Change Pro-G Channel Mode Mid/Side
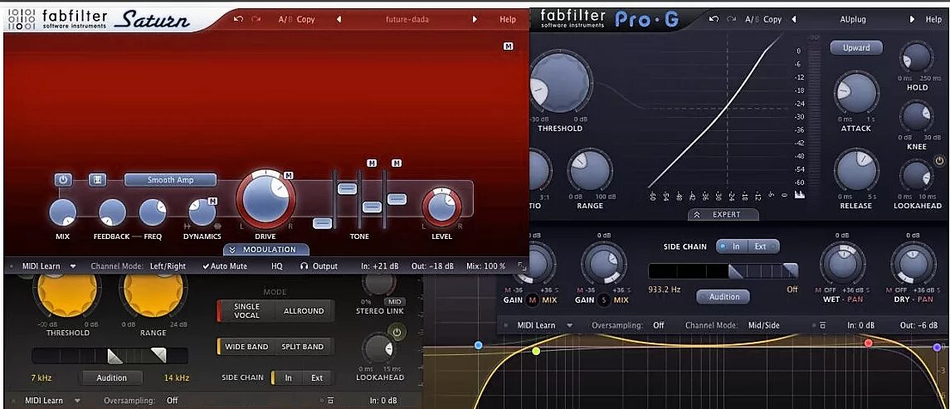Viewport: 950px width, 409px height. [764, 325]
